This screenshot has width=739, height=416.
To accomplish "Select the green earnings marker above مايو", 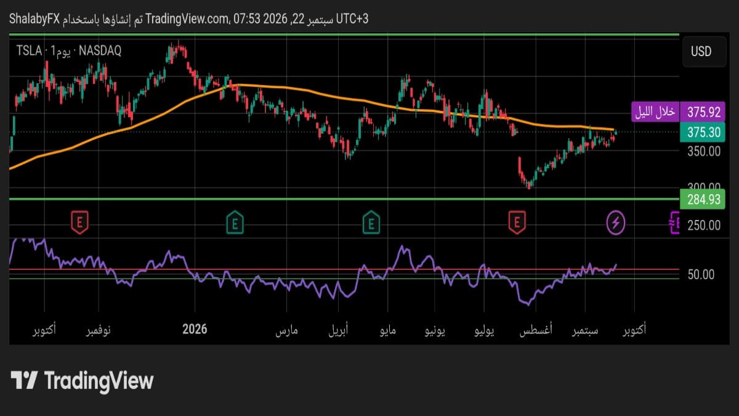I will 371,222.
